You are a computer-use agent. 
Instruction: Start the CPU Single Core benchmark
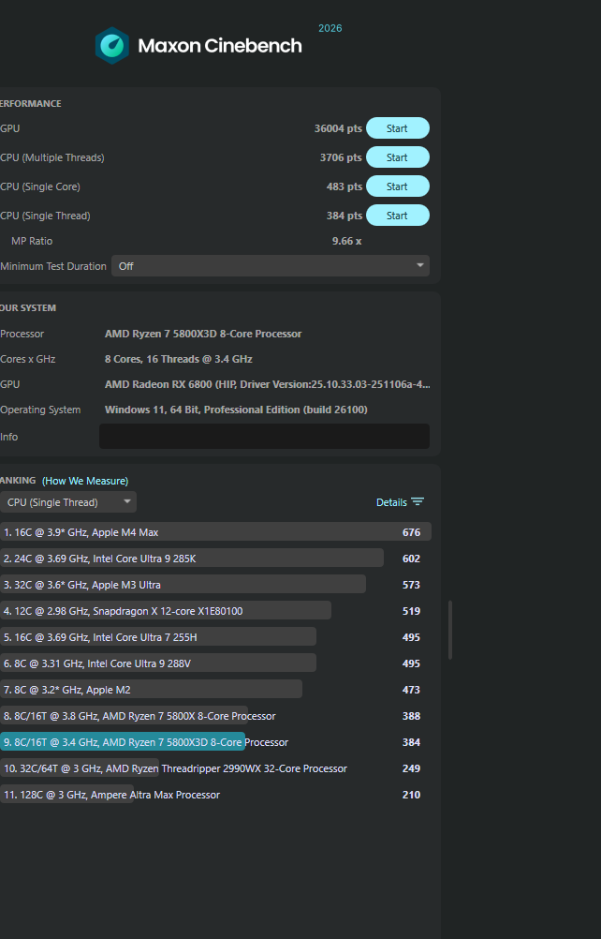point(397,186)
